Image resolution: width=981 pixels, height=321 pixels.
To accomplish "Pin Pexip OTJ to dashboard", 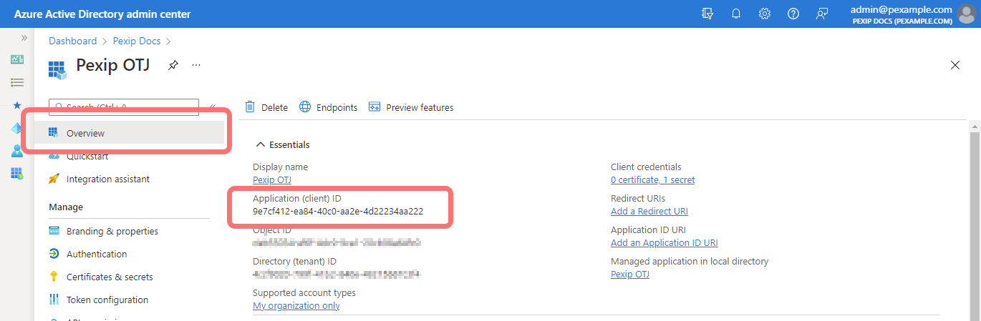I will pyautogui.click(x=173, y=65).
